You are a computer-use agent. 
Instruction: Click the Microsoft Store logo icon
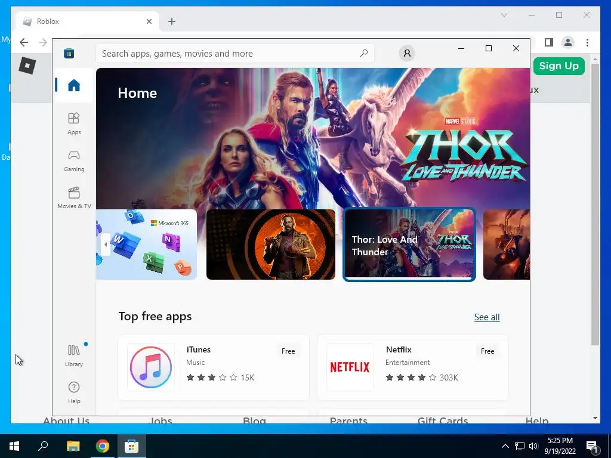pyautogui.click(x=69, y=53)
